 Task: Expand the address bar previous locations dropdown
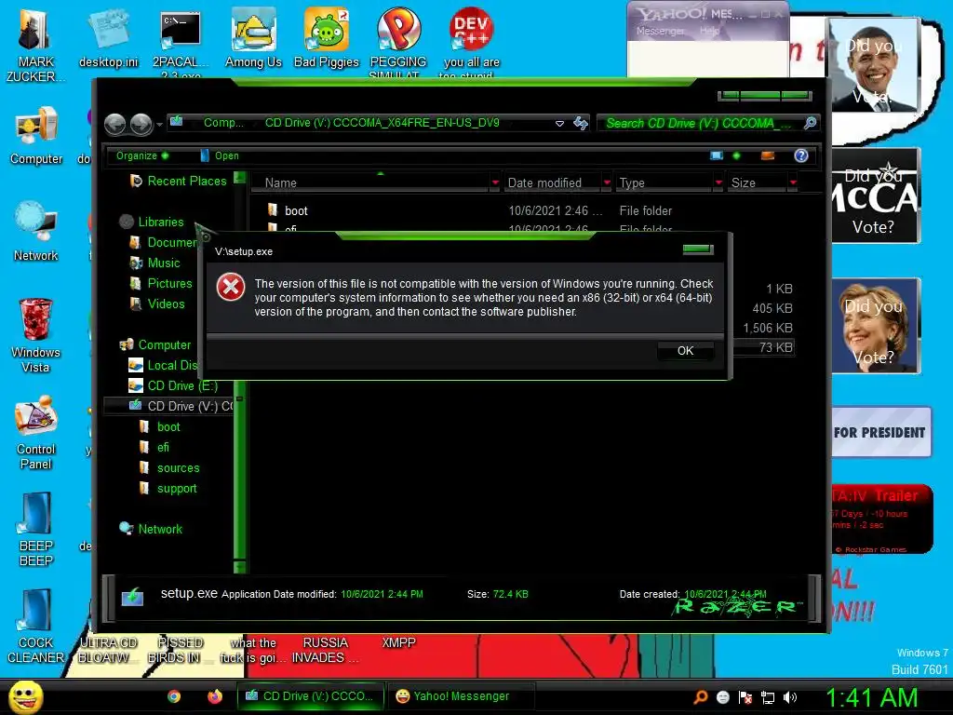click(559, 124)
